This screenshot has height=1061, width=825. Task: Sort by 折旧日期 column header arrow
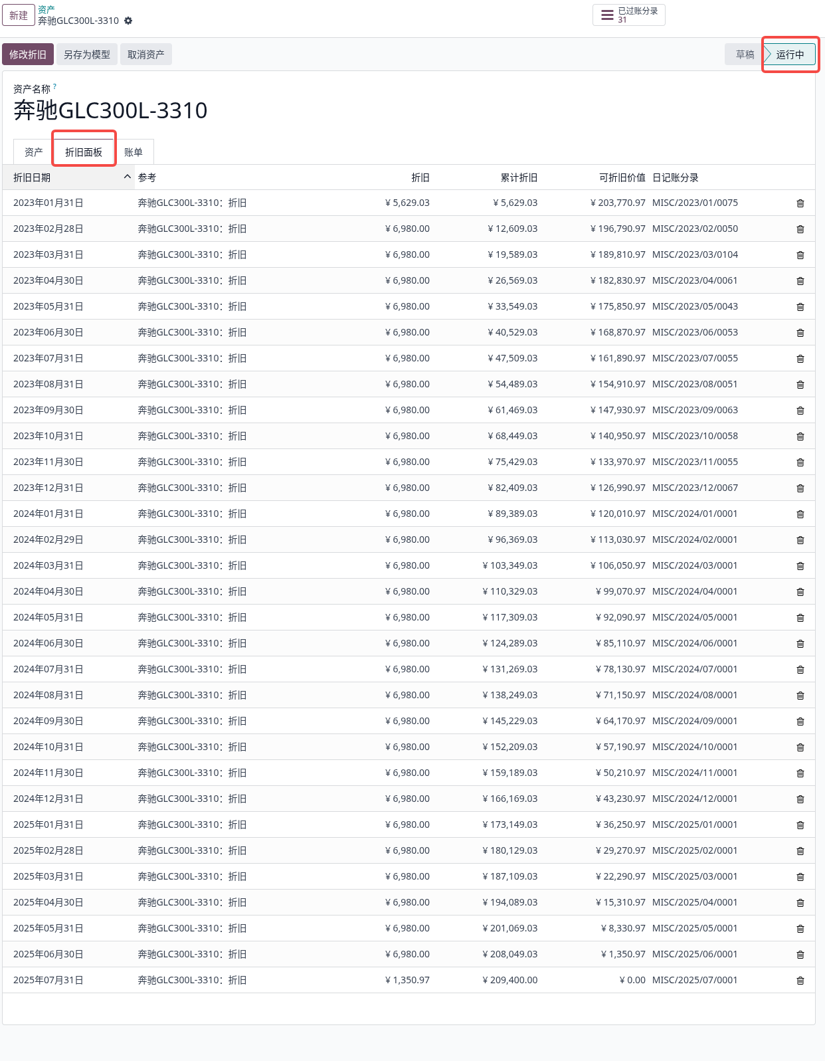[128, 177]
